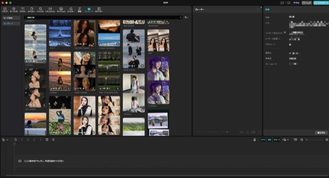Open the 調整 (Adjustment) tab

tap(79, 10)
